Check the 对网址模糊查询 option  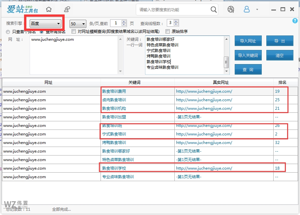pos(73,32)
